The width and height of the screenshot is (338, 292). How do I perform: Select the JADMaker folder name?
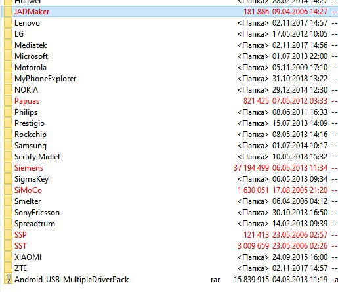point(32,12)
